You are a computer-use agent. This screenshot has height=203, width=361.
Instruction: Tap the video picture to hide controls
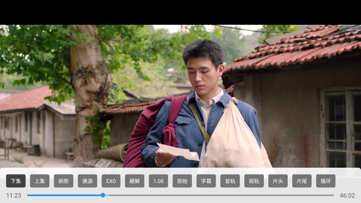pyautogui.click(x=180, y=93)
